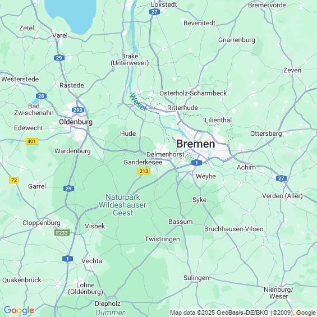Click the yellow 213 road shield near Ganderkesee

tap(144, 171)
